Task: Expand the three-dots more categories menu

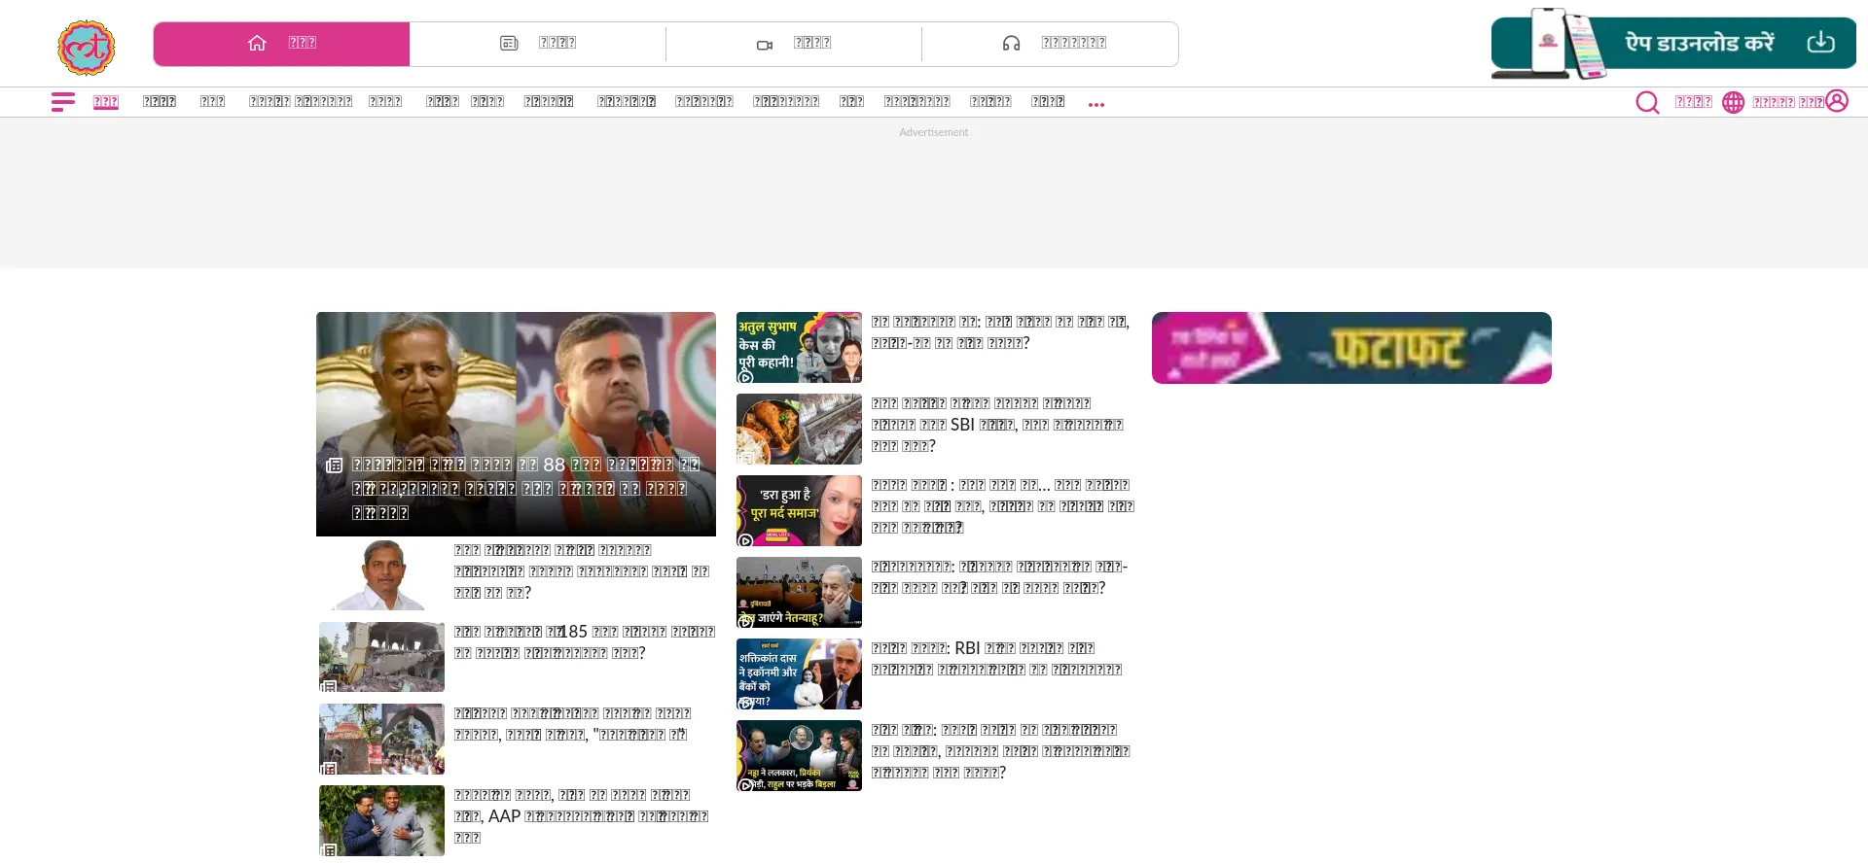Action: 1096,104
